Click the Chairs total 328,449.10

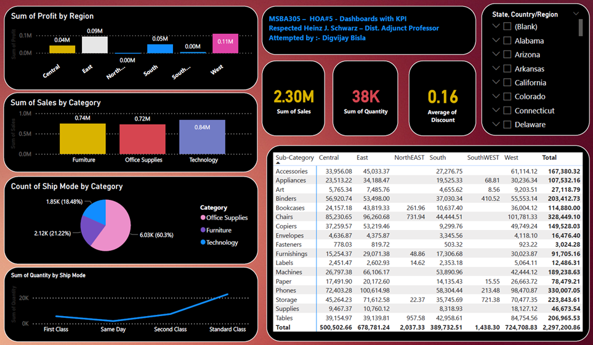(564, 217)
